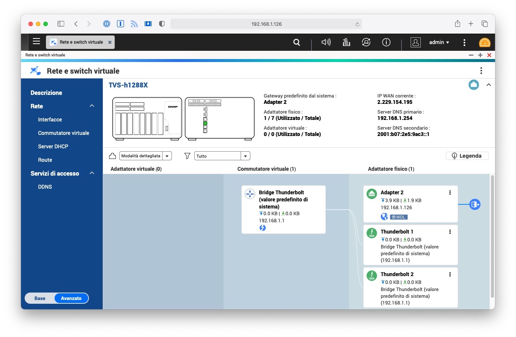
Task: Switch to Avanzato mode
Action: 71,298
